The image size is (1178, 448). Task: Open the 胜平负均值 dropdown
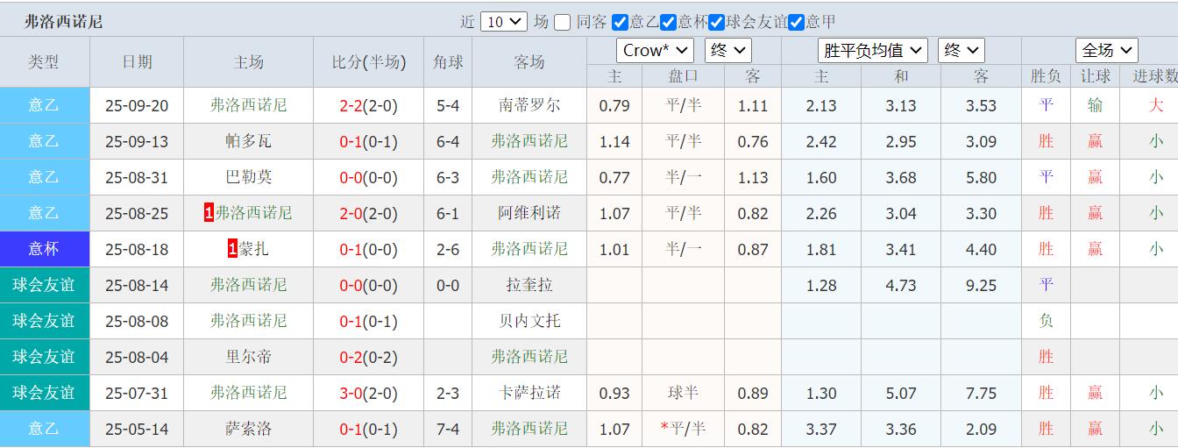coord(872,51)
